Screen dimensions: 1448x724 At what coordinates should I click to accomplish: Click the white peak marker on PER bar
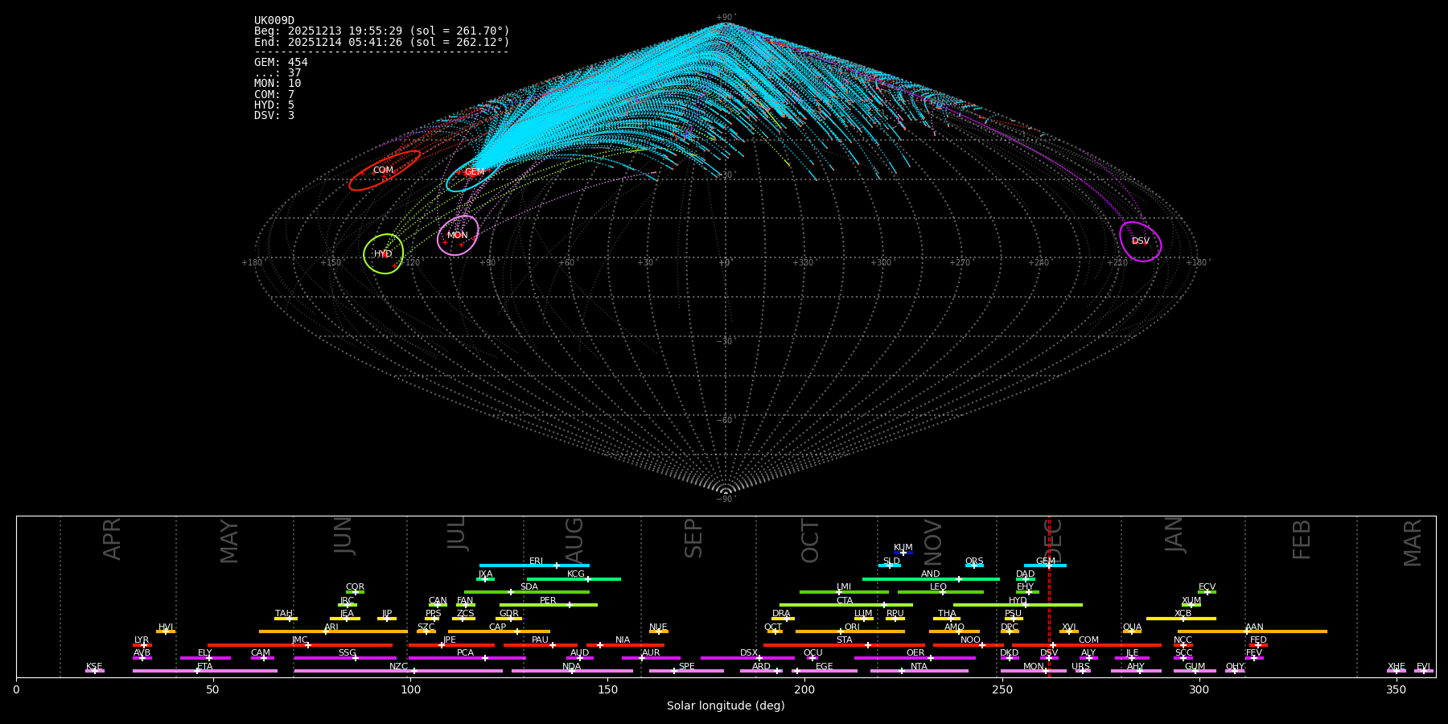coord(570,605)
